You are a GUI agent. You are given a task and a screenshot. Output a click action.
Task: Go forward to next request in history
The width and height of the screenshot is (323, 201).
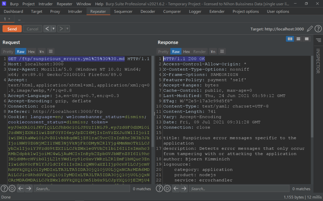(61, 28)
